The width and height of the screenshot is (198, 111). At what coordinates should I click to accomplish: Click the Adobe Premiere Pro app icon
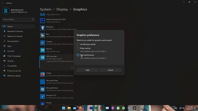43,21
